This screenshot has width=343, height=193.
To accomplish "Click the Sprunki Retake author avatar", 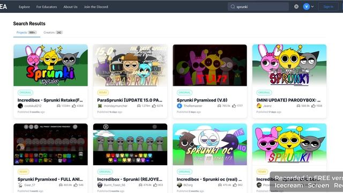I will click(20, 106).
